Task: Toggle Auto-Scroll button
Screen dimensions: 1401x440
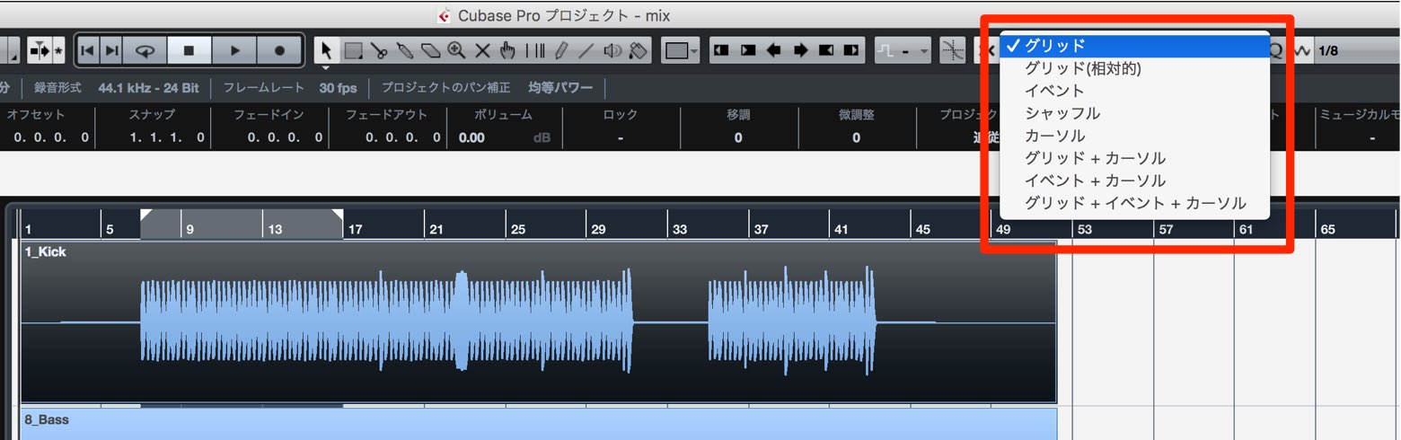Action: click(x=40, y=51)
